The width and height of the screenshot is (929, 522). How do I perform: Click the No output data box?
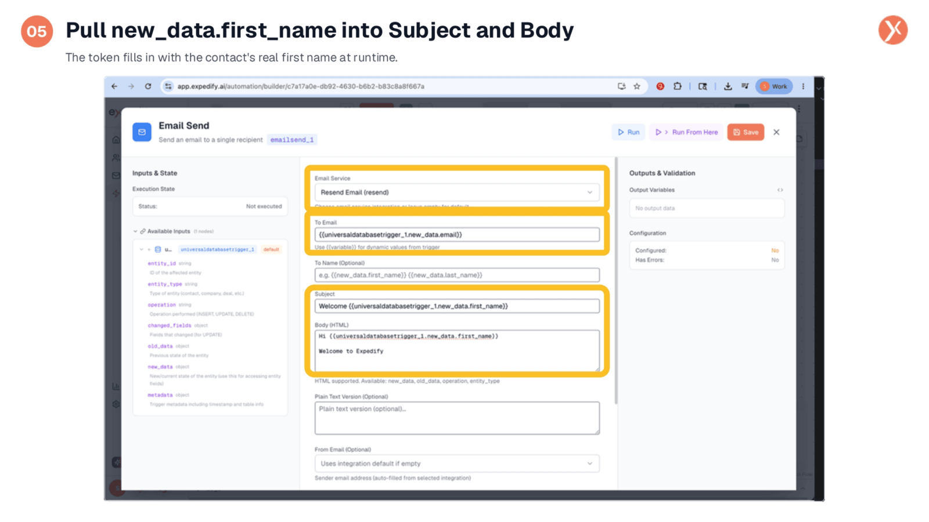point(707,208)
